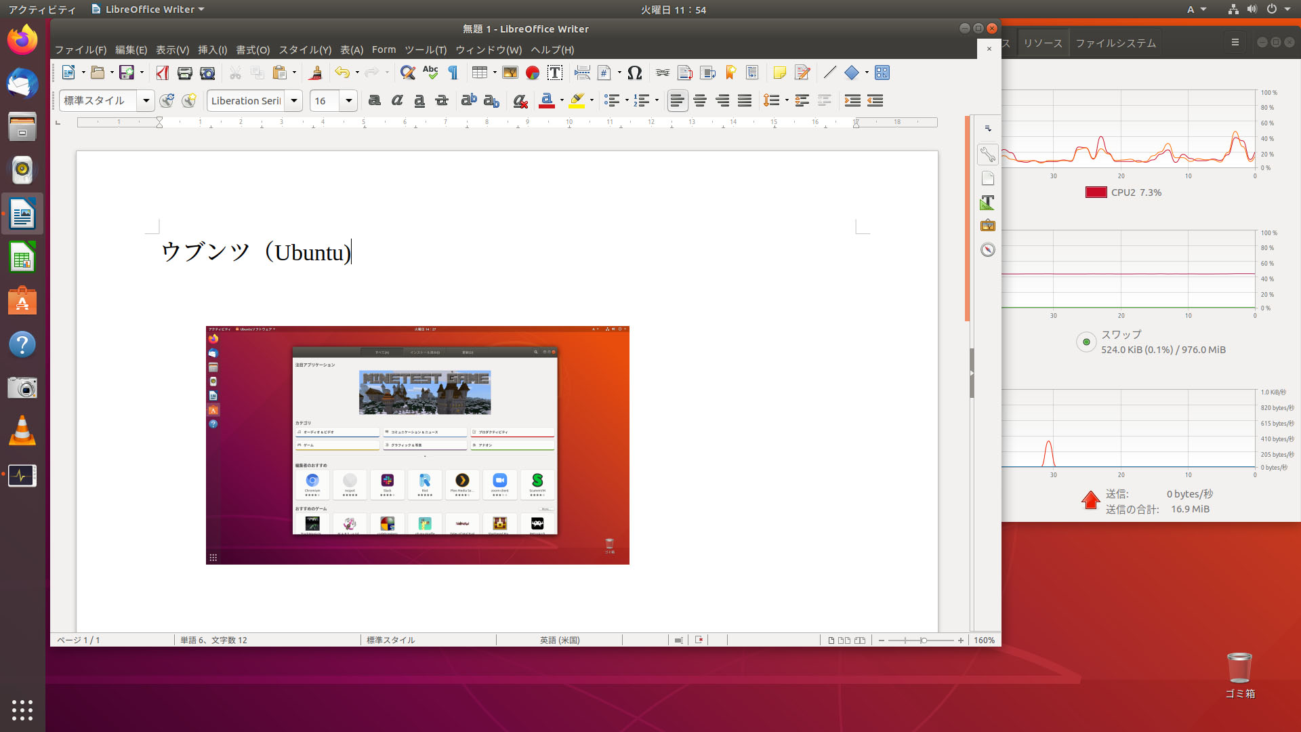The image size is (1301, 732).
Task: Click Clear Direct Formatting icon
Action: pyautogui.click(x=520, y=101)
